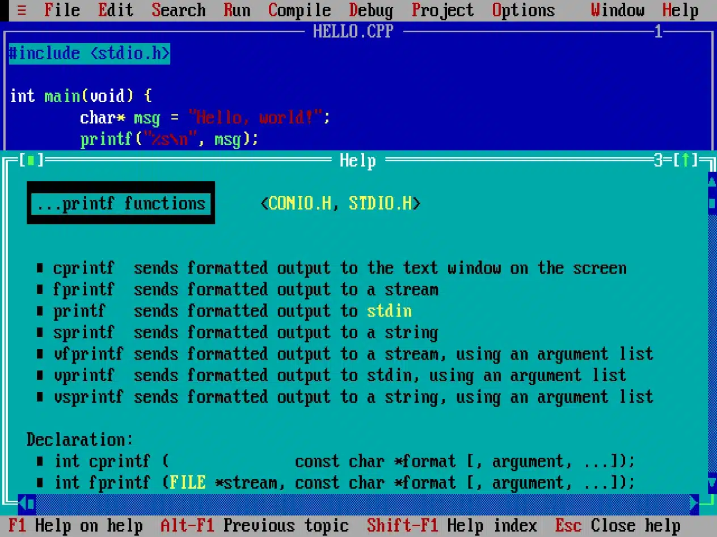717x537 pixels.
Task: Zoom the Help window with up-arrow icon
Action: [x=686, y=160]
